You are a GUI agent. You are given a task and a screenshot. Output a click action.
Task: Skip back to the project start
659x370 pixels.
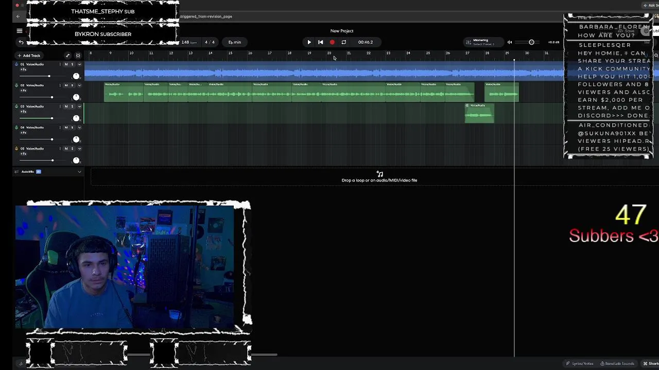click(320, 42)
